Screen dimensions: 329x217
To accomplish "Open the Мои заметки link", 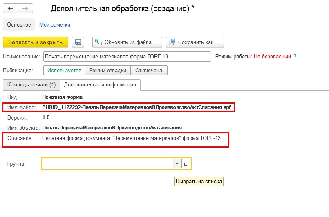I will pos(55,25).
